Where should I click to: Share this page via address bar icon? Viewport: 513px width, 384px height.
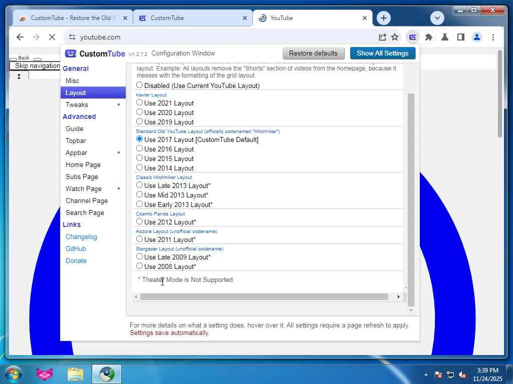(382, 37)
